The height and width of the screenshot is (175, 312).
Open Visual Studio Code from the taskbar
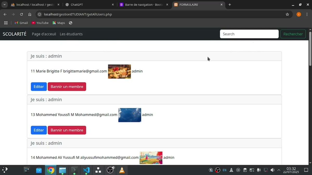click(x=86, y=170)
